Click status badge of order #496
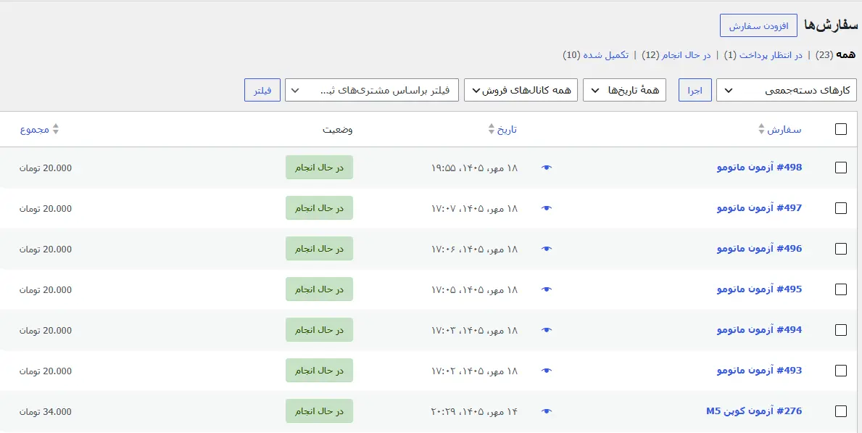The image size is (862, 433). [319, 249]
